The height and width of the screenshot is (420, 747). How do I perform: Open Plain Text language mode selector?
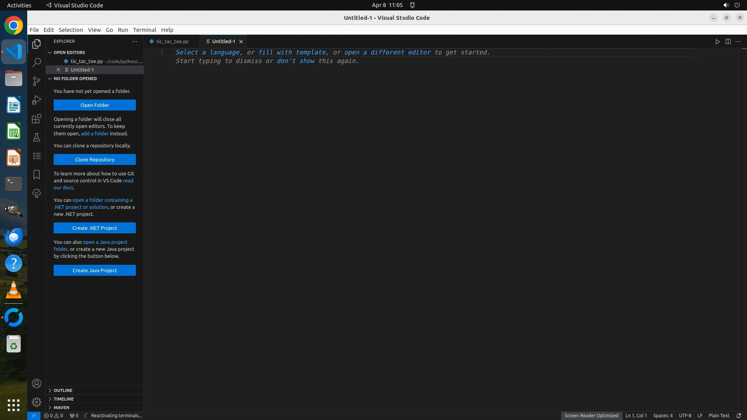pos(719,415)
